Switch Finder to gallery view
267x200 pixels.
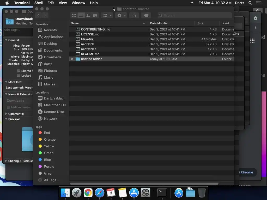[95, 15]
